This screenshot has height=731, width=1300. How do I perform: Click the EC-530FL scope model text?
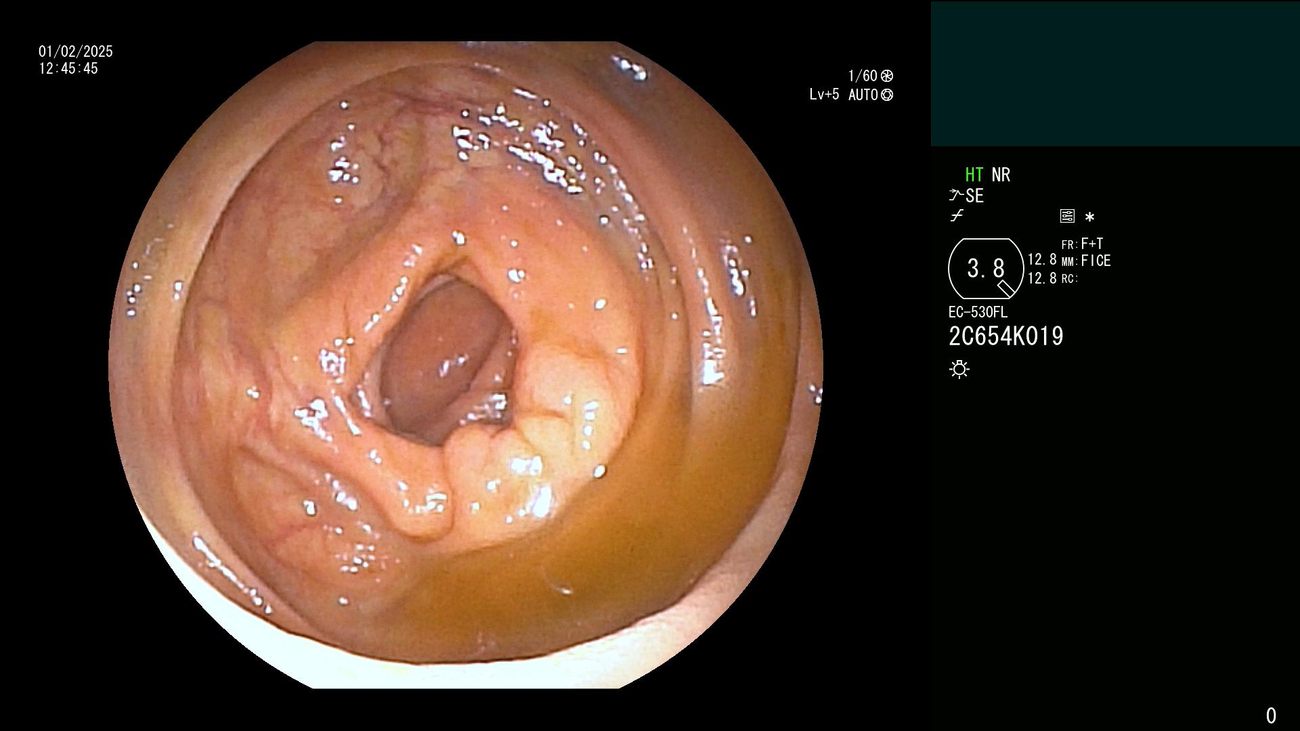coord(978,313)
